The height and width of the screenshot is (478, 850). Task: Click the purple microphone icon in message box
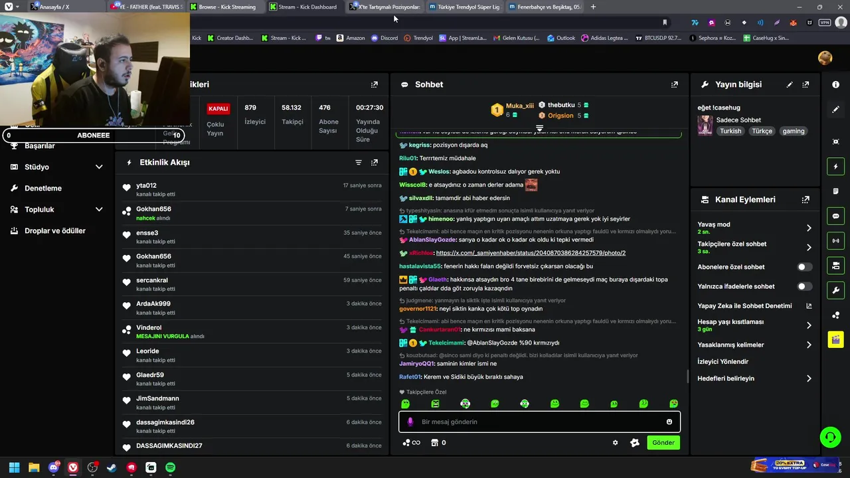(410, 422)
